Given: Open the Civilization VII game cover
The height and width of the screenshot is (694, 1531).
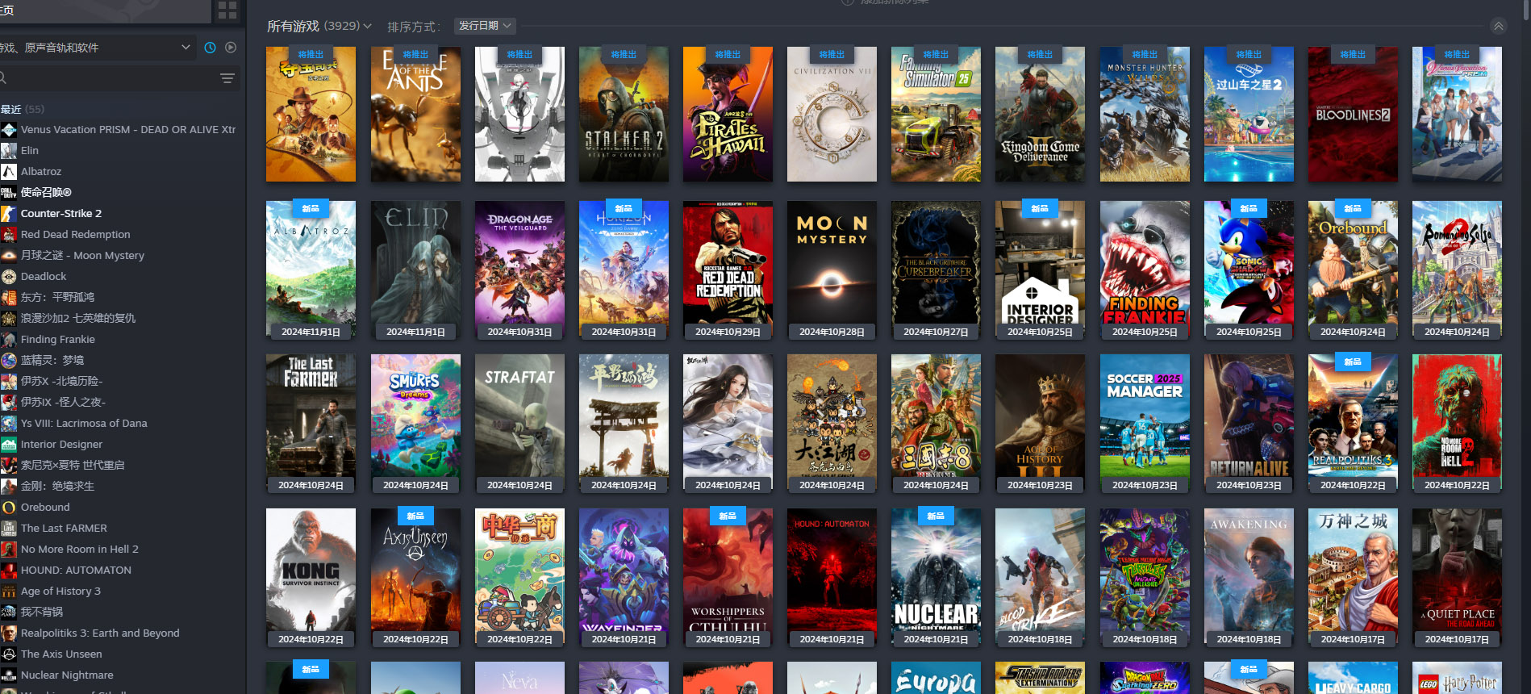Looking at the screenshot, I should tap(832, 114).
